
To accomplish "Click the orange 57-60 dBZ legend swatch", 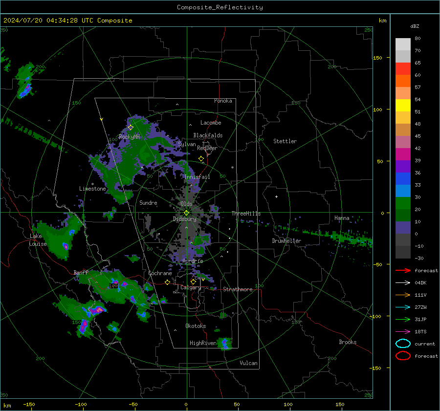I will click(403, 81).
